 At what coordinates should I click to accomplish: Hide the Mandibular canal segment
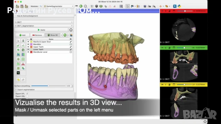pyautogui.click(x=28, y=52)
